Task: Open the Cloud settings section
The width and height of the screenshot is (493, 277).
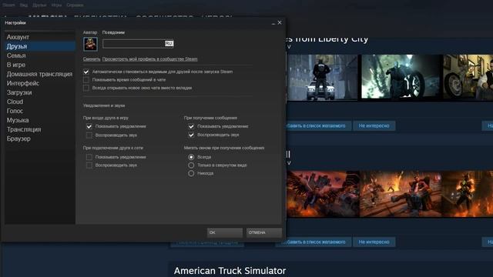Action: click(x=15, y=102)
